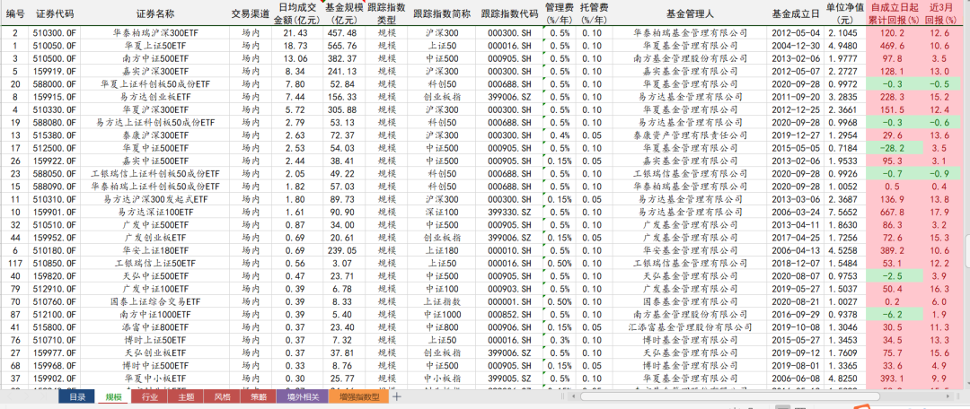The height and width of the screenshot is (409, 970).
Task: Select the 单位净值(元) header cell
Action: (x=844, y=13)
